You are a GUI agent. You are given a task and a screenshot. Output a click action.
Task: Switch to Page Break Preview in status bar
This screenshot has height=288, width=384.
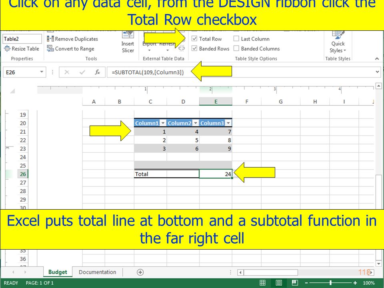coord(295,283)
